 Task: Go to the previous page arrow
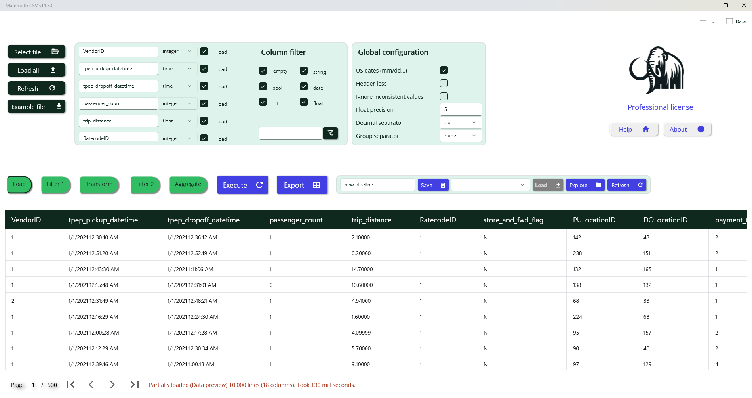point(91,385)
